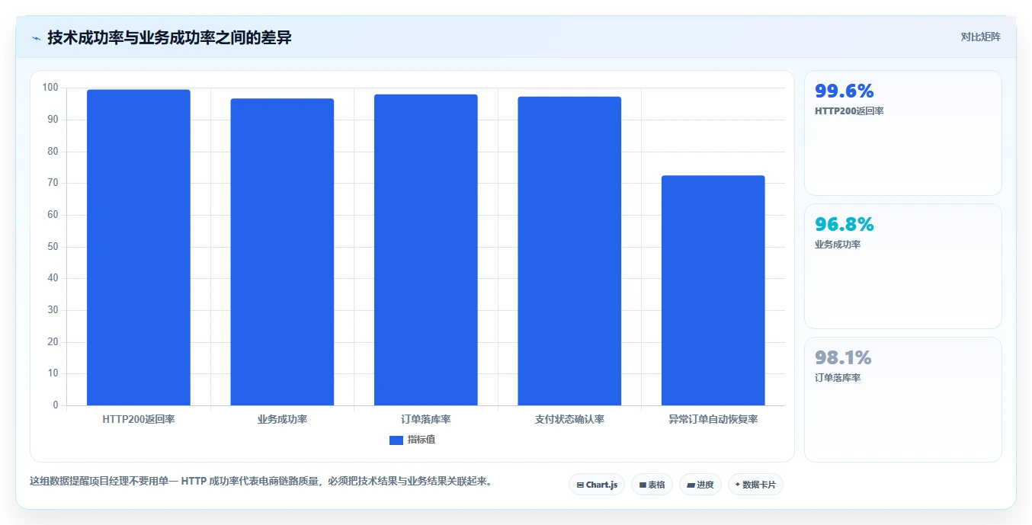Click the 指标值 legend text
This screenshot has width=1032, height=525.
click(x=421, y=440)
